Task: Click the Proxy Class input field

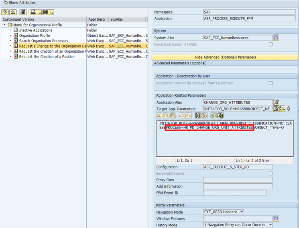Action: click(238, 180)
